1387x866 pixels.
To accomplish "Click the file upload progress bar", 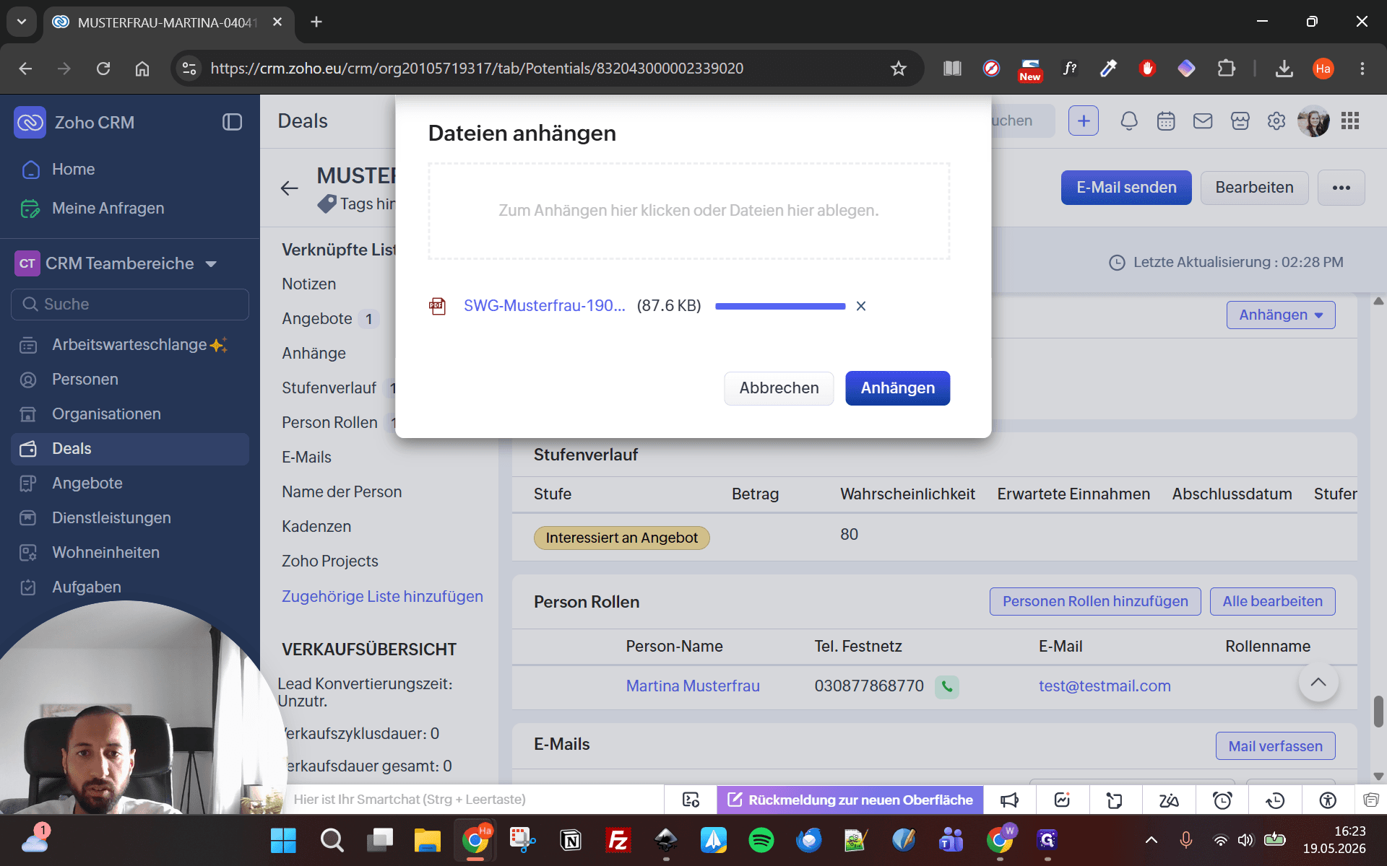I will pyautogui.click(x=780, y=306).
